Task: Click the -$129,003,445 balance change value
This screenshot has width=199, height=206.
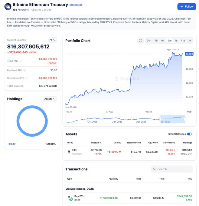Action: [17, 52]
